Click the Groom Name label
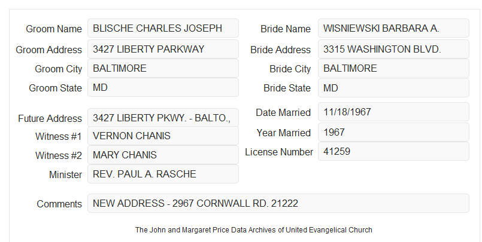Image resolution: width=482 pixels, height=242 pixels. point(54,29)
